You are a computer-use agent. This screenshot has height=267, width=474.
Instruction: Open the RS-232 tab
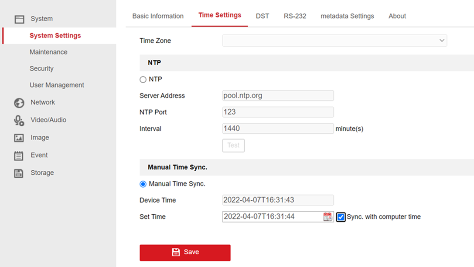tap(295, 16)
